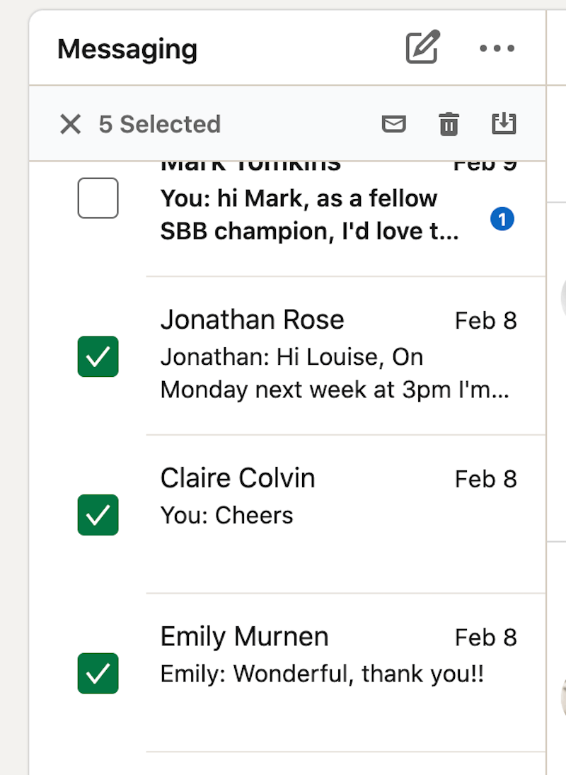Open the Mark Tomkins conversation

pos(297,213)
